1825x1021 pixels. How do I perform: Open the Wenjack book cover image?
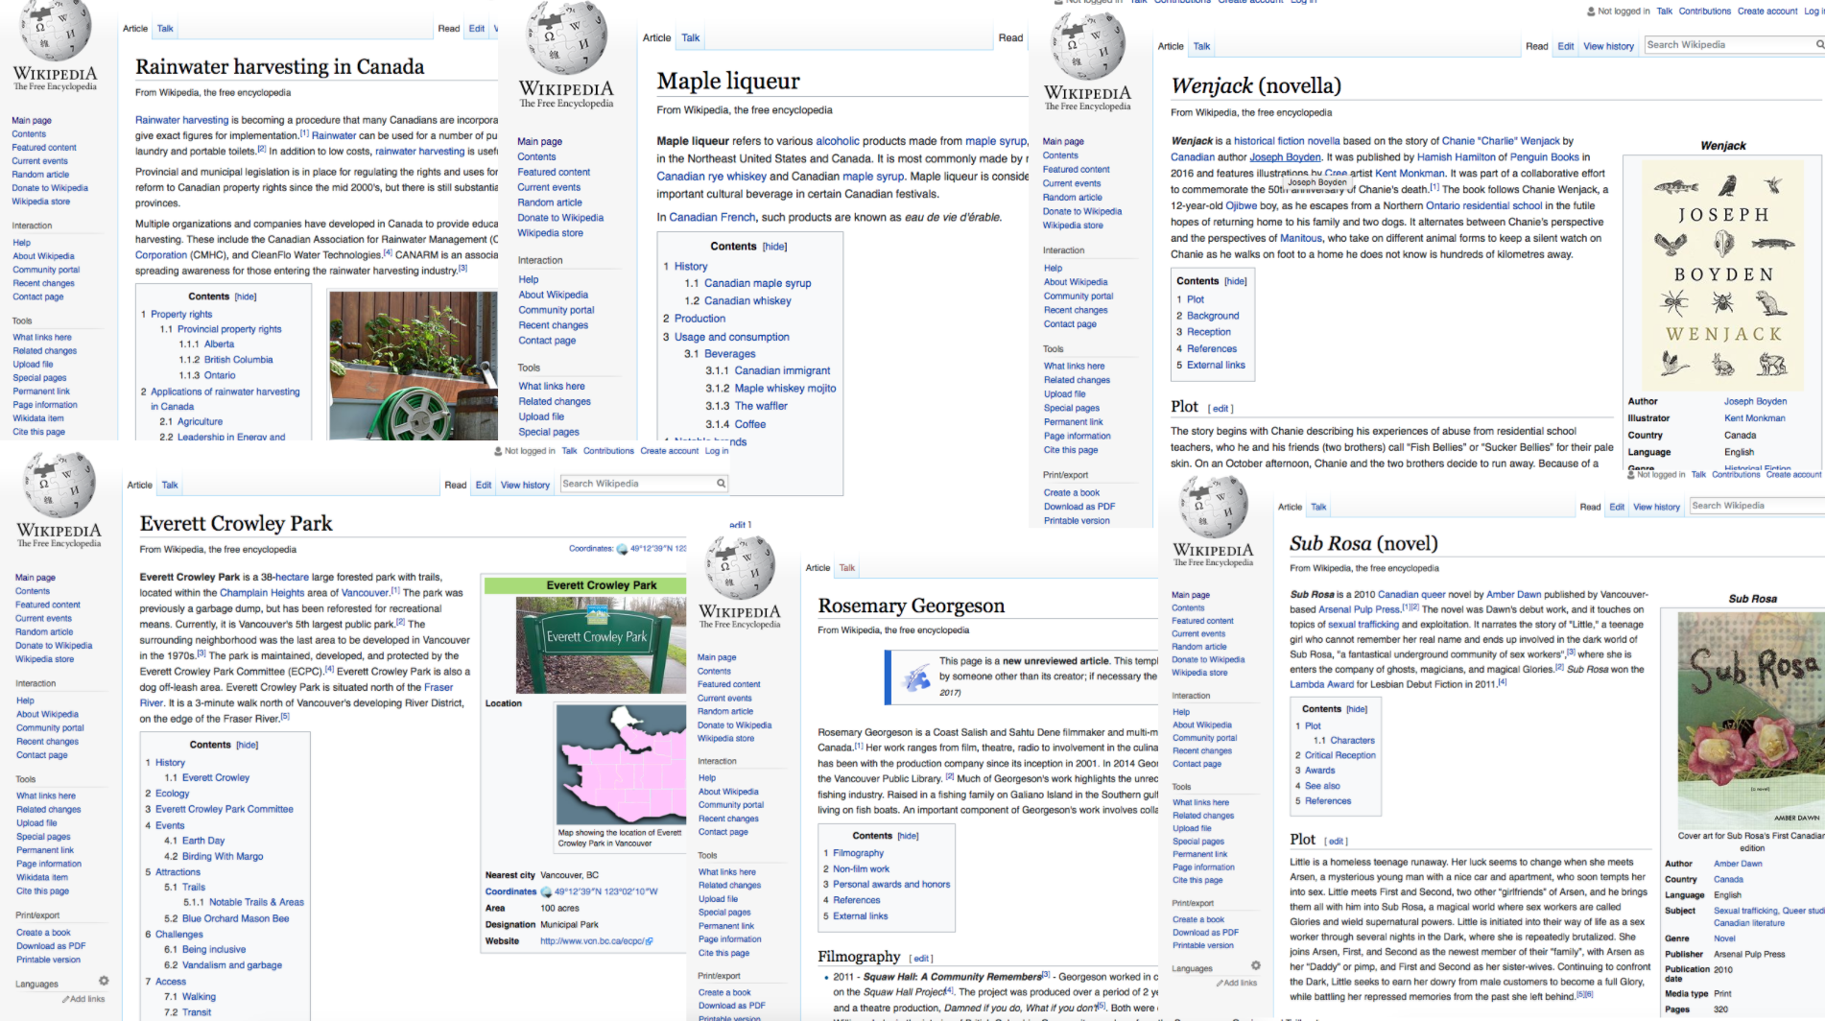click(1723, 274)
